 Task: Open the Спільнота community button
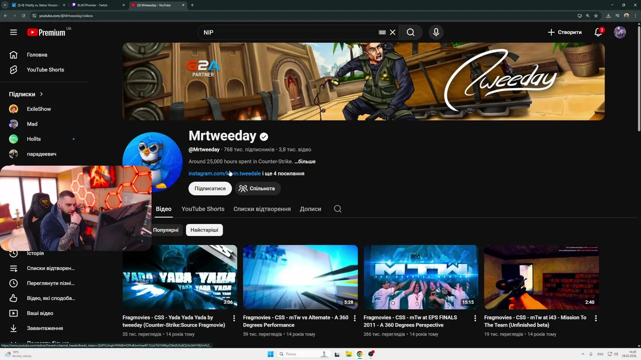coord(257,188)
